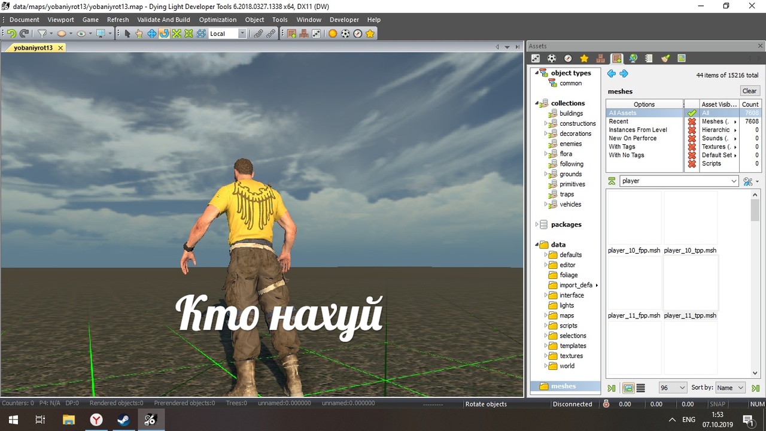Open Steam from the Windows taskbar
The height and width of the screenshot is (431, 766).
(x=123, y=420)
